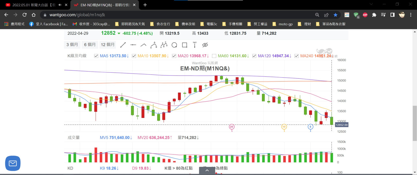This screenshot has height=175, width=417.
Task: Open the Chrome profile avatar
Action: pyautogui.click(x=402, y=15)
